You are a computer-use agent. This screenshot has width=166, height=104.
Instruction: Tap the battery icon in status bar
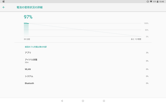[x=158, y=2]
